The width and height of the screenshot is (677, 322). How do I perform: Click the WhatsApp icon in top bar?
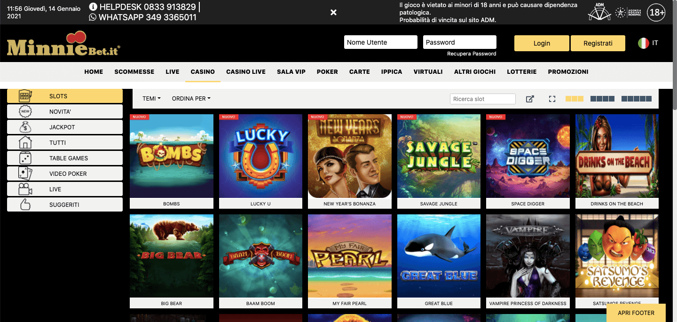(93, 17)
